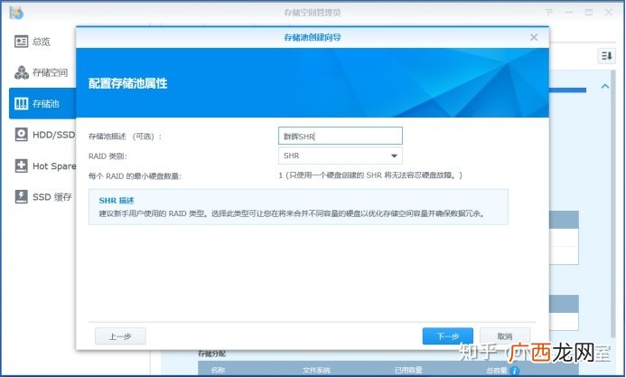The width and height of the screenshot is (626, 378).
Task: Click the HDD/SSD disk icon
Action: [21, 135]
